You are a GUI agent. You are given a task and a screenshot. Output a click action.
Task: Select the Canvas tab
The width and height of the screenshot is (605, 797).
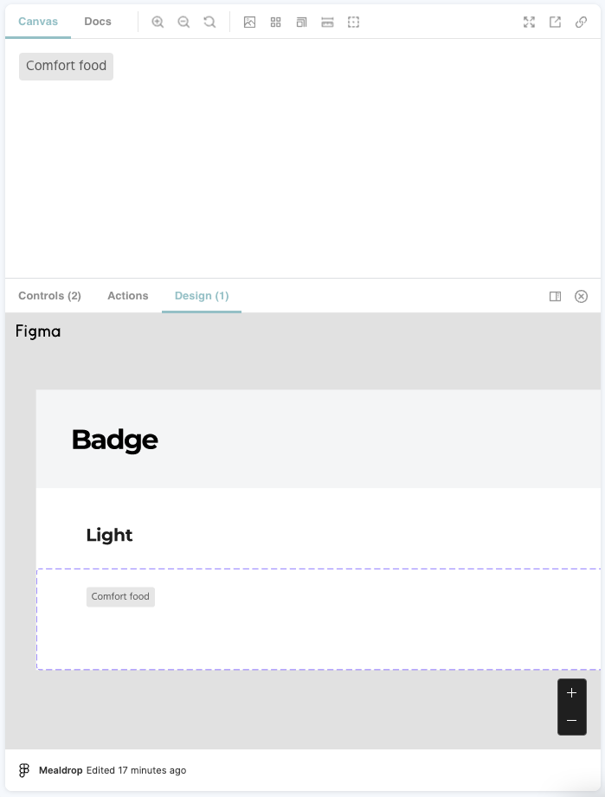(x=38, y=22)
